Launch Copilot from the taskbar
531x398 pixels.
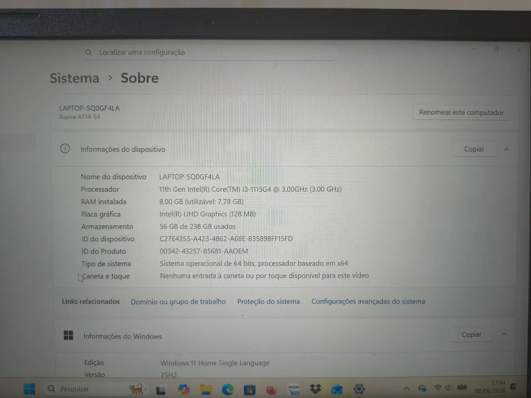tap(184, 389)
